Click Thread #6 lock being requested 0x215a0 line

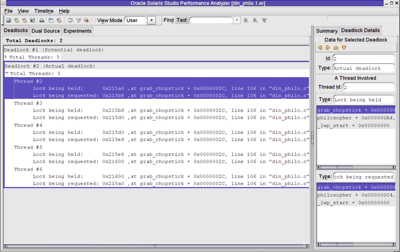171,183
